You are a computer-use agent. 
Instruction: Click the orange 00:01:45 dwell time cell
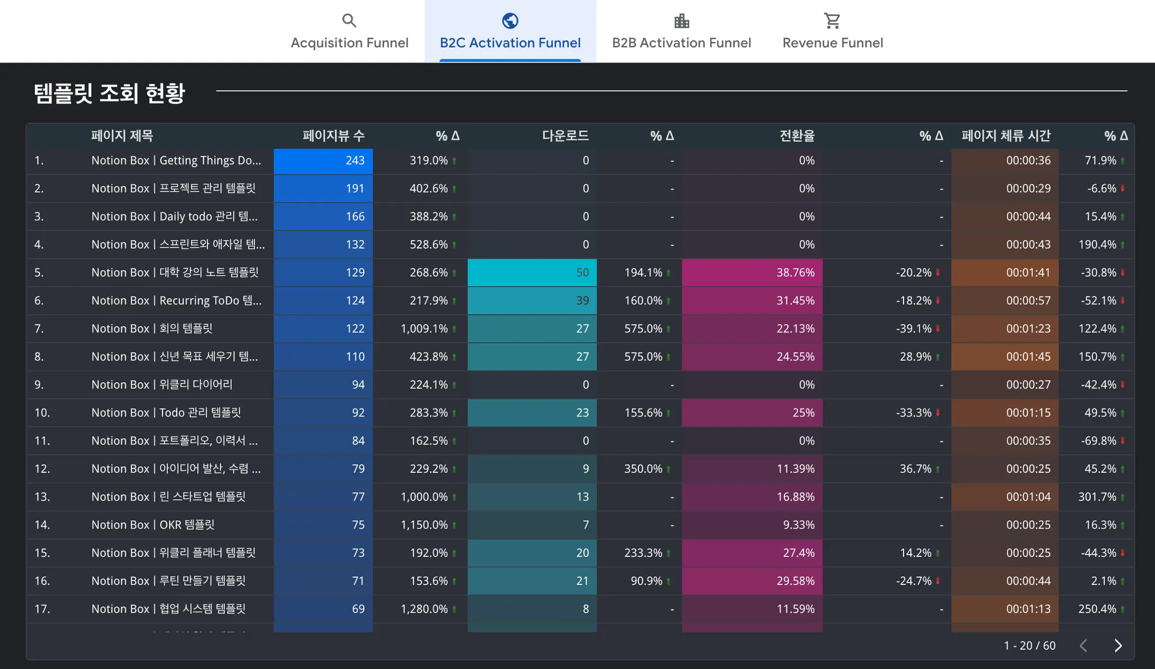[1004, 357]
